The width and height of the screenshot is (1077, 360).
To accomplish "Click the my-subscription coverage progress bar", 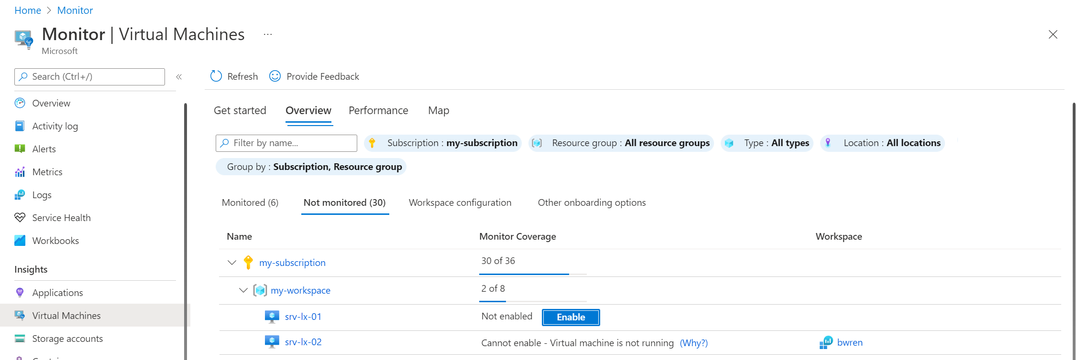I will [x=533, y=274].
